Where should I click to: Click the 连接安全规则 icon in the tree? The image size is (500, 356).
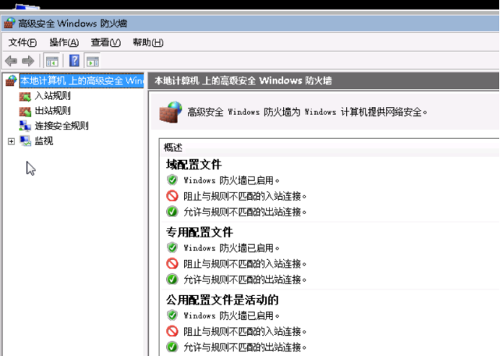tap(25, 126)
